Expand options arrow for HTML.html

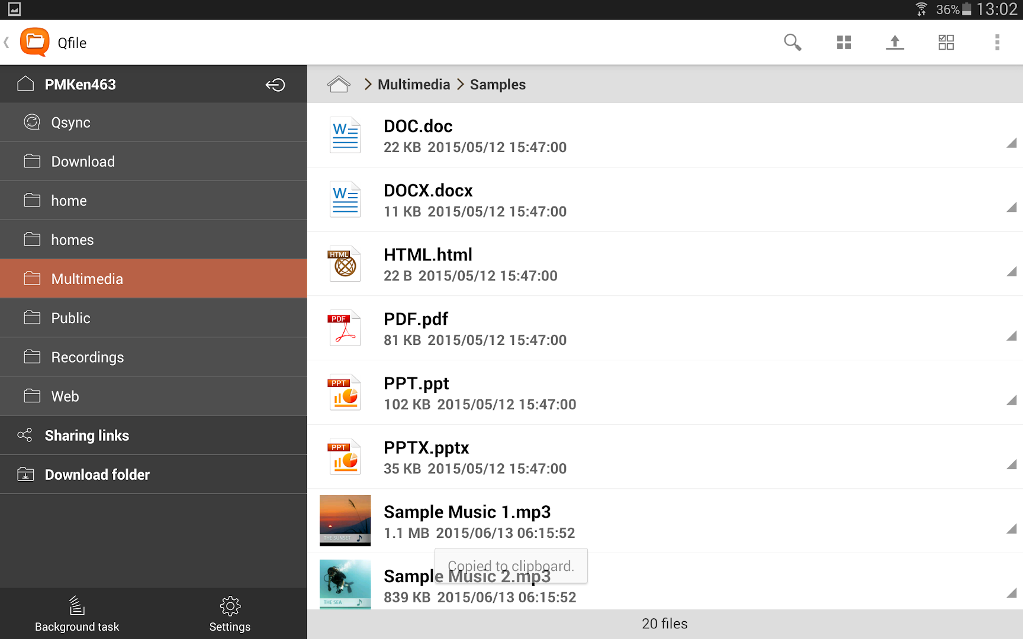click(x=1011, y=272)
